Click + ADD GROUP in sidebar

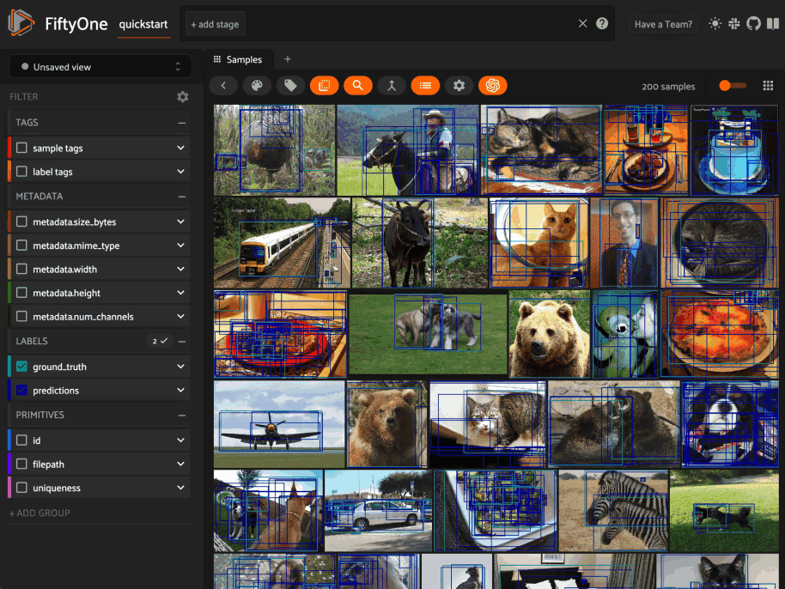(40, 513)
